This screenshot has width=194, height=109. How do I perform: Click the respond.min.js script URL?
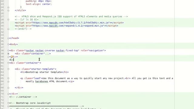tap(68, 26)
